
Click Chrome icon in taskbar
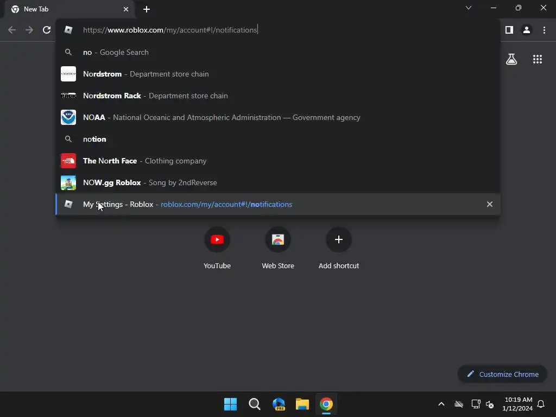tap(326, 404)
